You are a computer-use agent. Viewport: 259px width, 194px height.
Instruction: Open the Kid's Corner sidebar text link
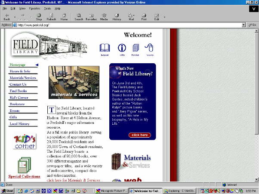[19, 97]
